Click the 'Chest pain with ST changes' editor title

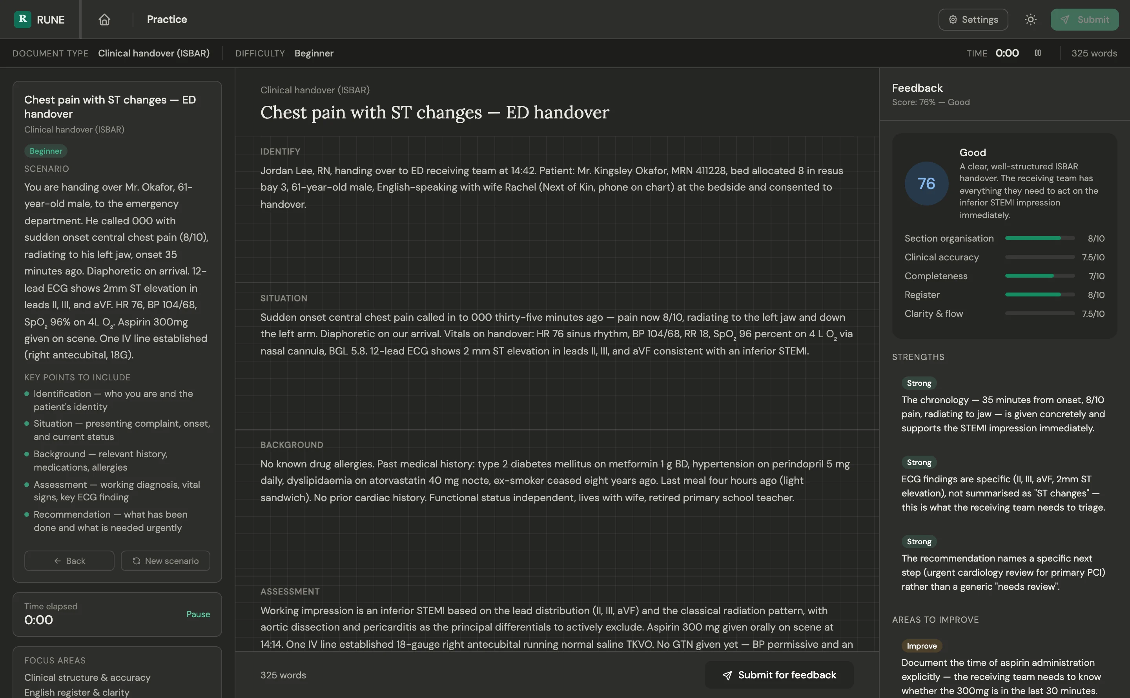click(x=435, y=112)
